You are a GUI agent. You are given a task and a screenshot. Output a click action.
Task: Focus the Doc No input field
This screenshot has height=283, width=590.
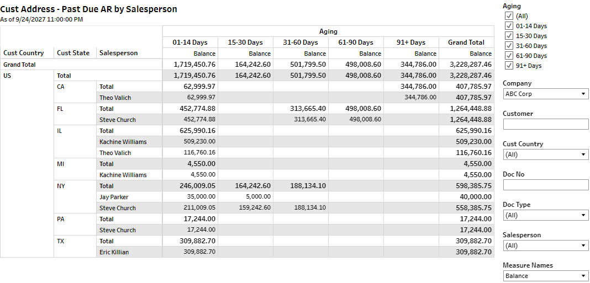tap(545, 185)
